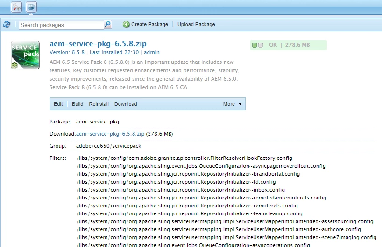Open the tools icon in top bar
Viewport: 382px width, 247px height.
click(16, 7)
